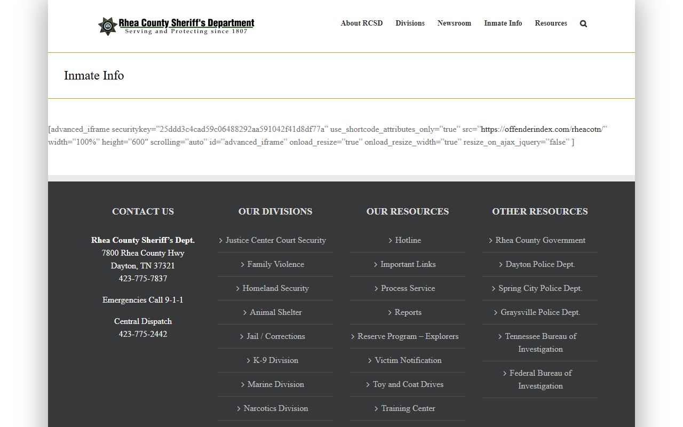Screen dimensions: 683x427
Task: Go to Justice Center Court Security
Action: click(x=275, y=240)
